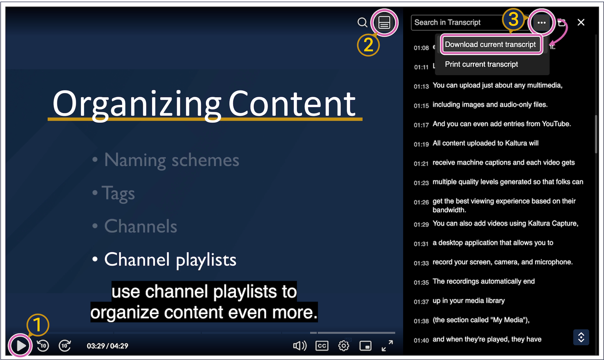This screenshot has width=604, height=360.
Task: Toggle the transcript panel icon
Action: (384, 23)
